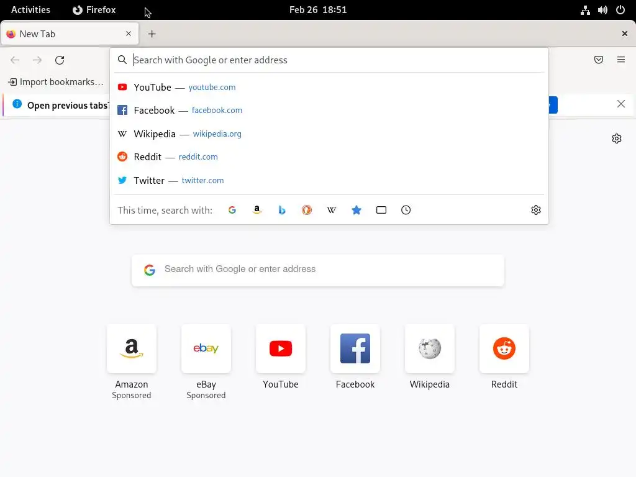This screenshot has height=477, width=636.
Task: Select the Wikipedia suggestion wikipedia.org
Action: (x=329, y=134)
